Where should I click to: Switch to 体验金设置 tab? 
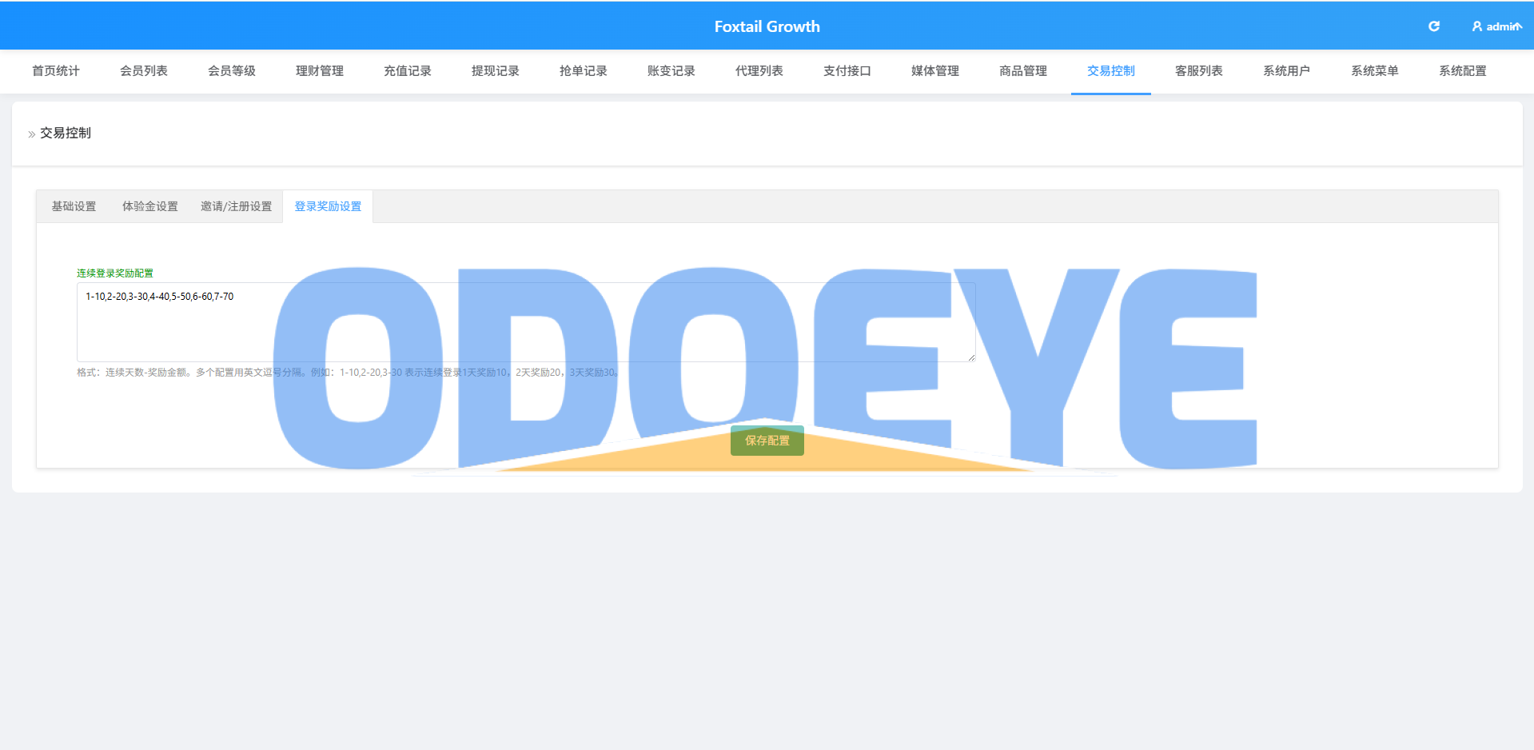tap(150, 206)
